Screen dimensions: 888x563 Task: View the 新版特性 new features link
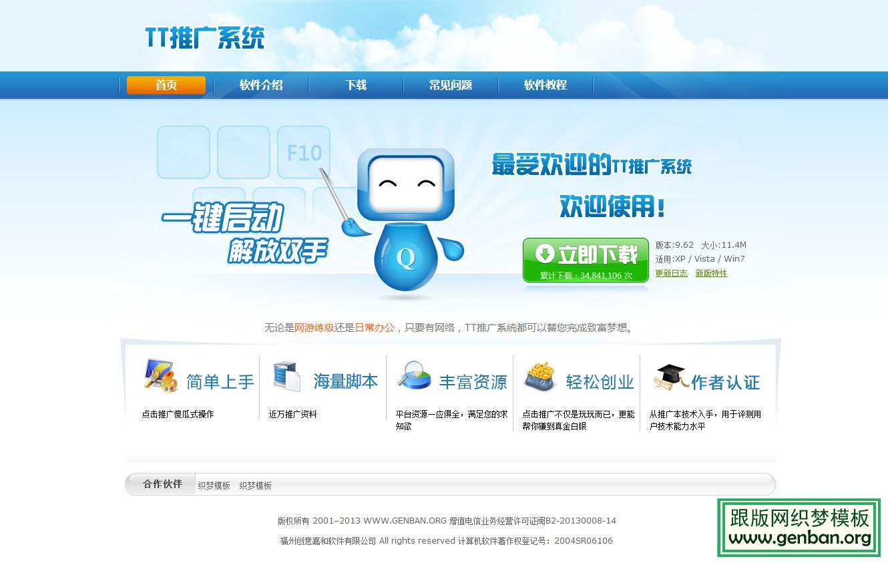(712, 272)
